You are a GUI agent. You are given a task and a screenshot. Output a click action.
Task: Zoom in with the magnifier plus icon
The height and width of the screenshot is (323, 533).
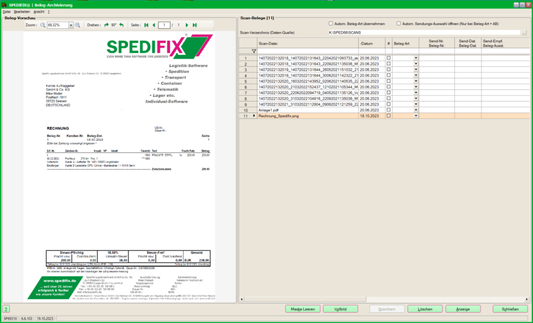[78, 25]
